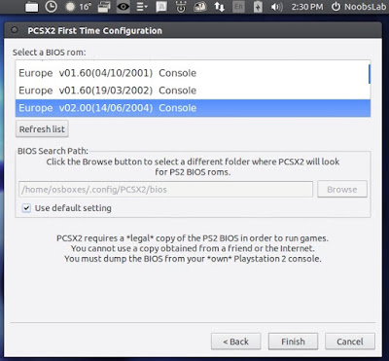389x361 pixels.
Task: Open the battery indicator
Action: click(x=258, y=7)
